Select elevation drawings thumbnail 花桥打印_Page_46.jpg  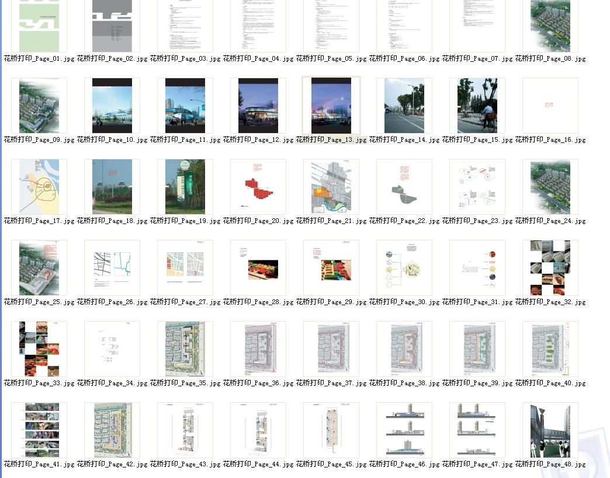404,430
